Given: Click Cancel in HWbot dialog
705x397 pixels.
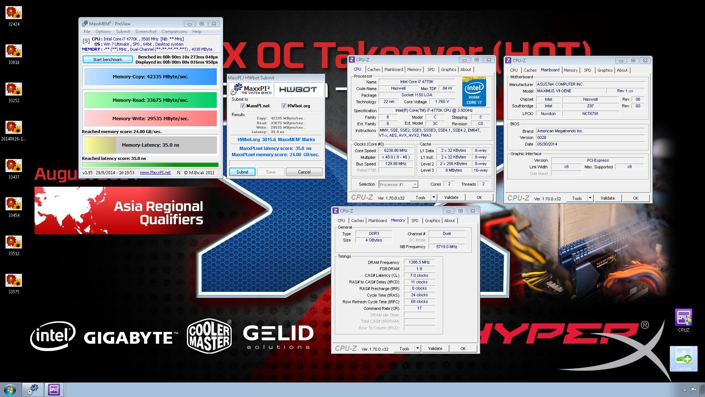Looking at the screenshot, I should (304, 172).
